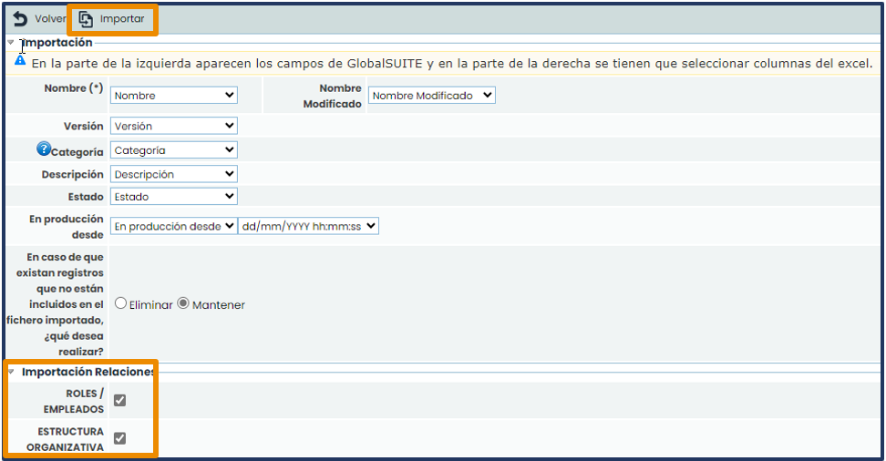Collapse the Importación section triangle
This screenshot has height=461, width=886.
(11, 42)
